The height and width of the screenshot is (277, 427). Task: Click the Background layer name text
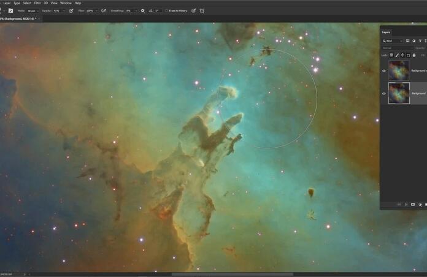click(419, 93)
